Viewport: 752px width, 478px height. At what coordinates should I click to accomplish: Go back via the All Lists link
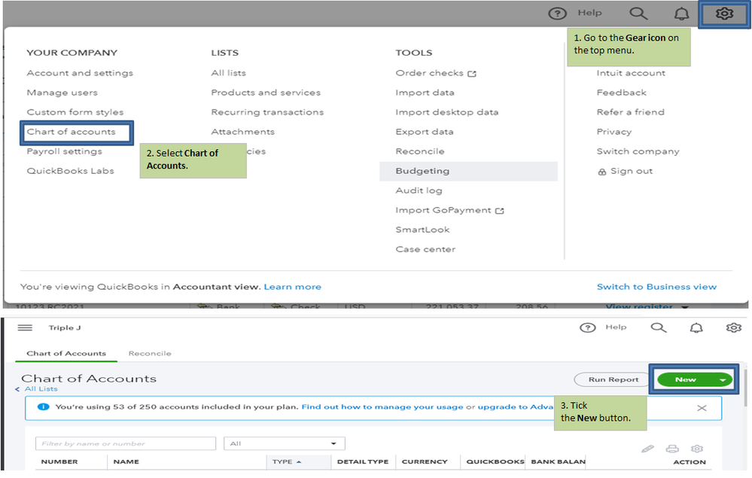tap(40, 389)
